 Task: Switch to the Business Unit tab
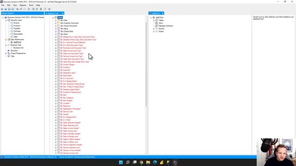click(x=53, y=13)
